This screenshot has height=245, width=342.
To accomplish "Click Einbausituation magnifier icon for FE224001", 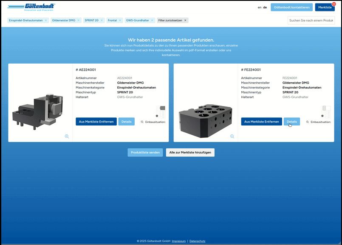I will (307, 122).
